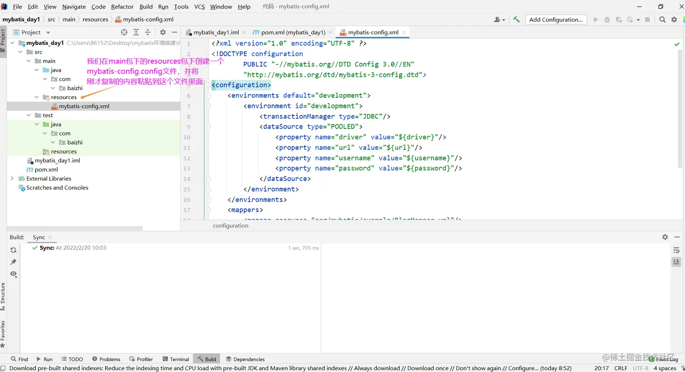Open the Tools menu
The width and height of the screenshot is (685, 372).
pyautogui.click(x=181, y=6)
